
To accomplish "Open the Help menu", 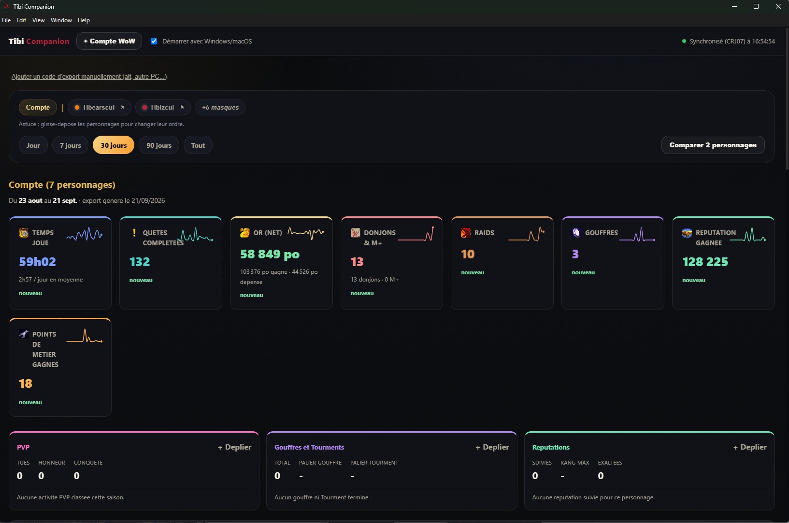I will click(x=84, y=20).
